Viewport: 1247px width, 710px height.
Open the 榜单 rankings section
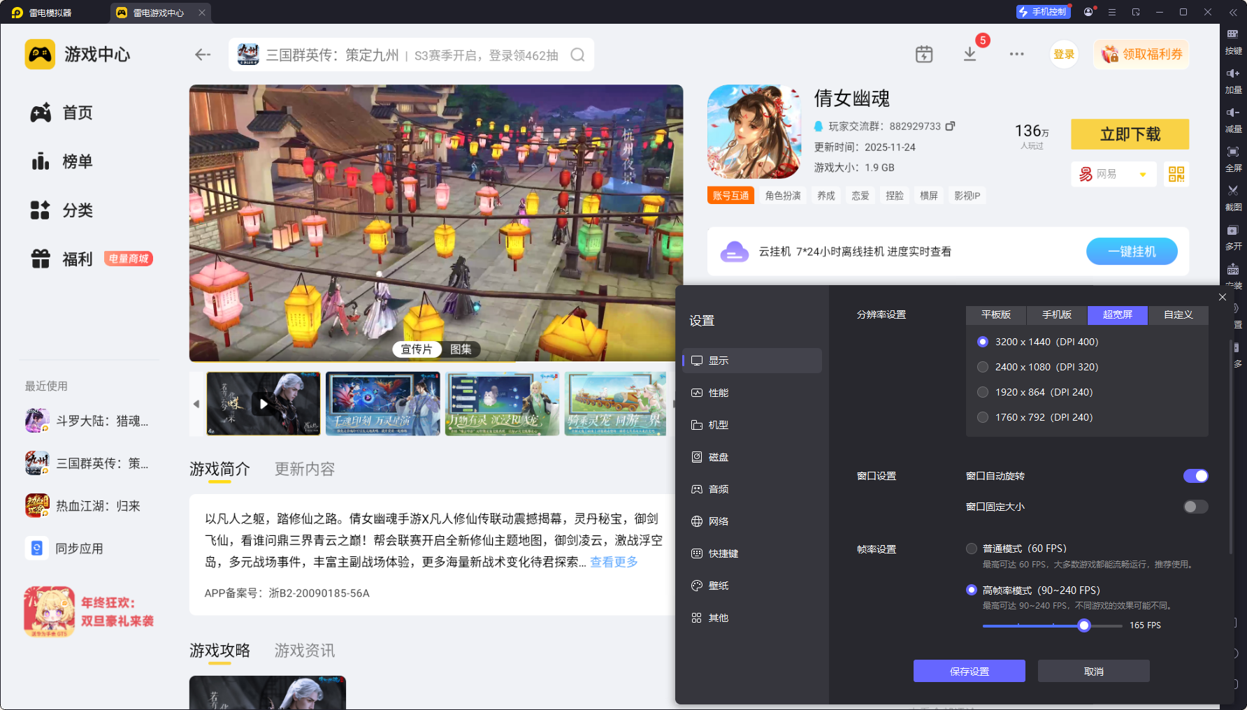click(62, 161)
